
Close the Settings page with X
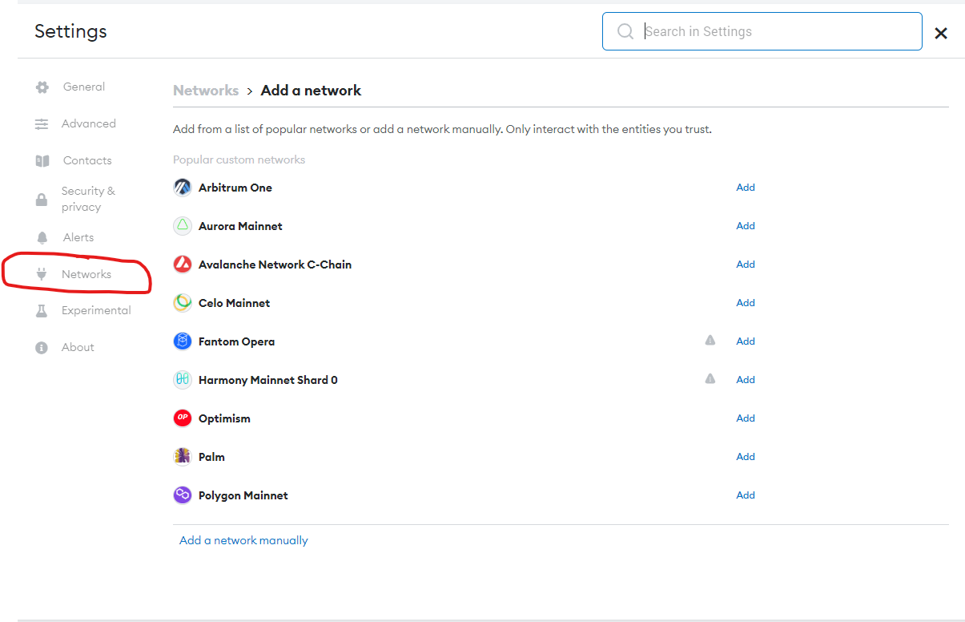point(941,33)
